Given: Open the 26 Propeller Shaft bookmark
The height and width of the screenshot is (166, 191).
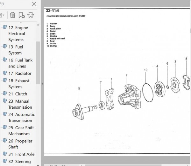Looking at the screenshot, I should tap(20, 144).
